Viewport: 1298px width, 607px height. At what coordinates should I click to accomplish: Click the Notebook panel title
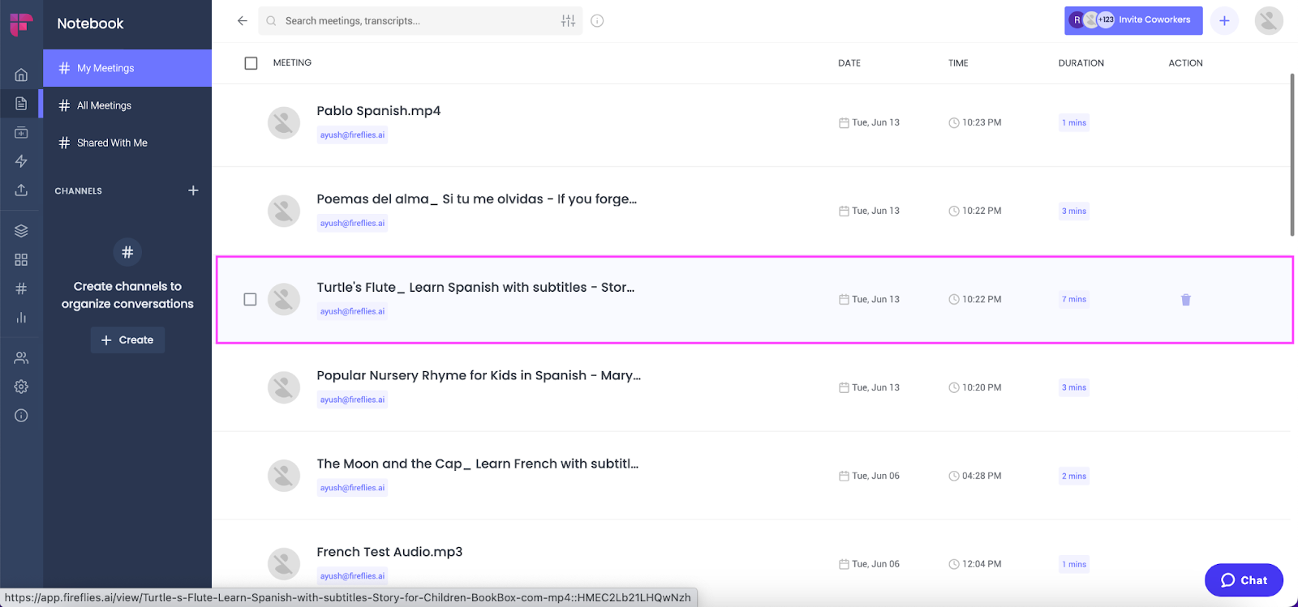(x=90, y=24)
